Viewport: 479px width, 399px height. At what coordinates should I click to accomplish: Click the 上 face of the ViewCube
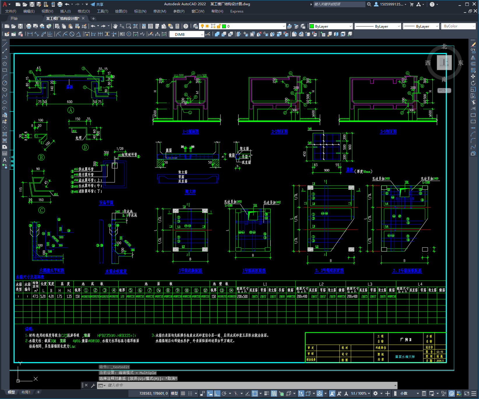coord(444,63)
